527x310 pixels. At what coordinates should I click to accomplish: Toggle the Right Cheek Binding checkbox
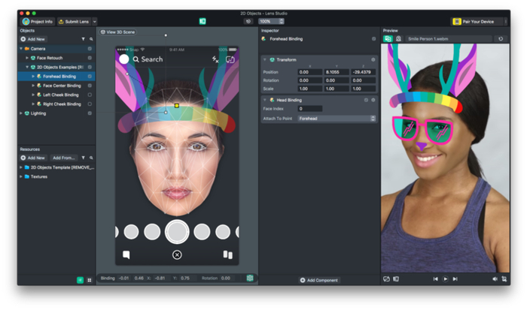coord(90,104)
